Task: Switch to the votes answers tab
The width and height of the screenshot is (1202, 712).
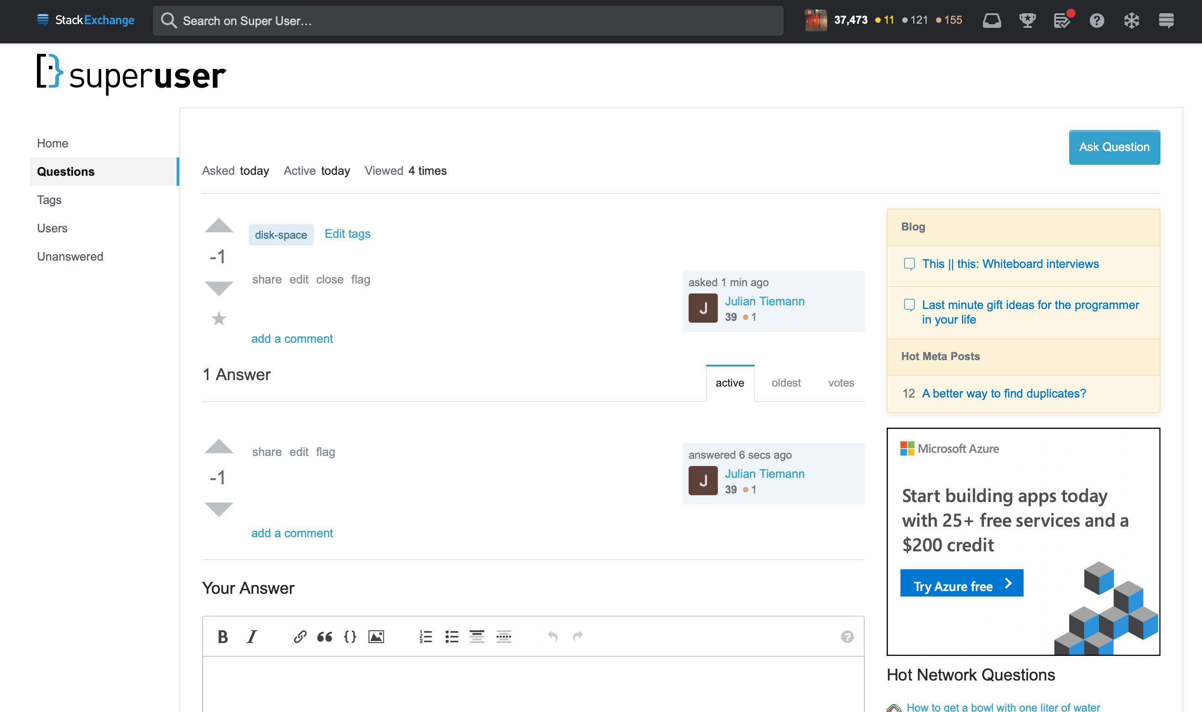Action: 840,382
